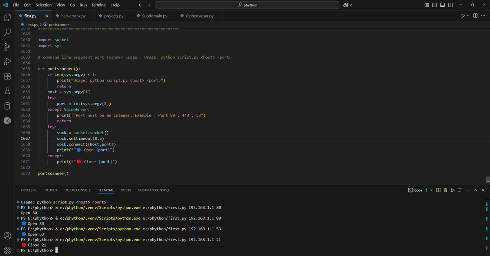This screenshot has width=490, height=256.
Task: Go back with the left arrow
Action: tap(140, 5)
